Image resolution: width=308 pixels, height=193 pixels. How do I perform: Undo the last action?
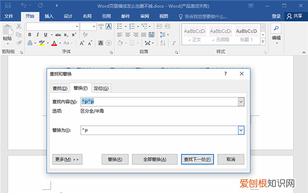click(24, 6)
